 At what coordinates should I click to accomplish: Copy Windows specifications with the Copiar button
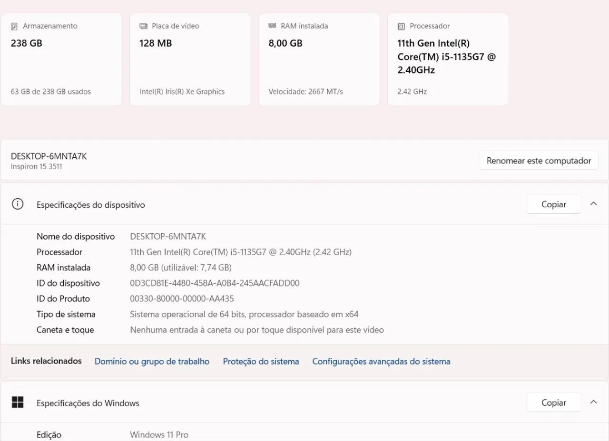[554, 403]
